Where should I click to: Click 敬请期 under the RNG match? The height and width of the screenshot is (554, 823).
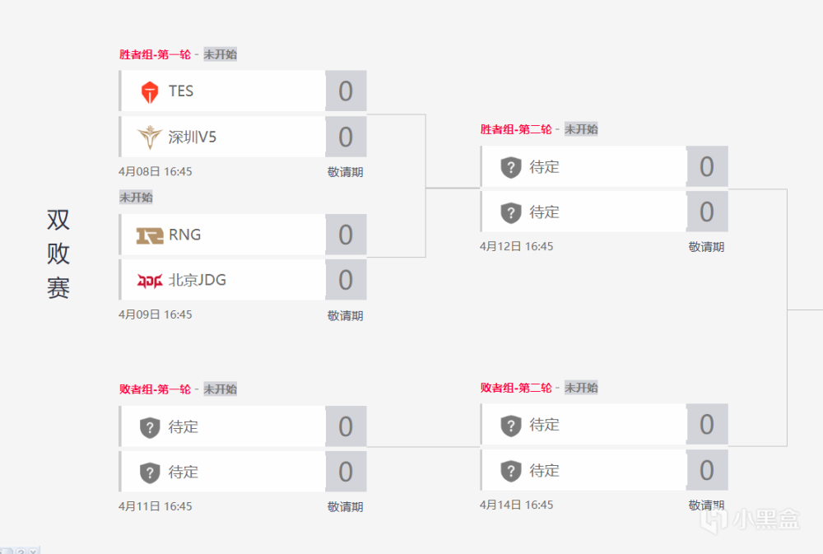(345, 315)
